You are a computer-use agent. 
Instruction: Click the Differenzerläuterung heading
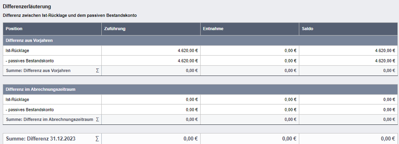click(x=27, y=6)
